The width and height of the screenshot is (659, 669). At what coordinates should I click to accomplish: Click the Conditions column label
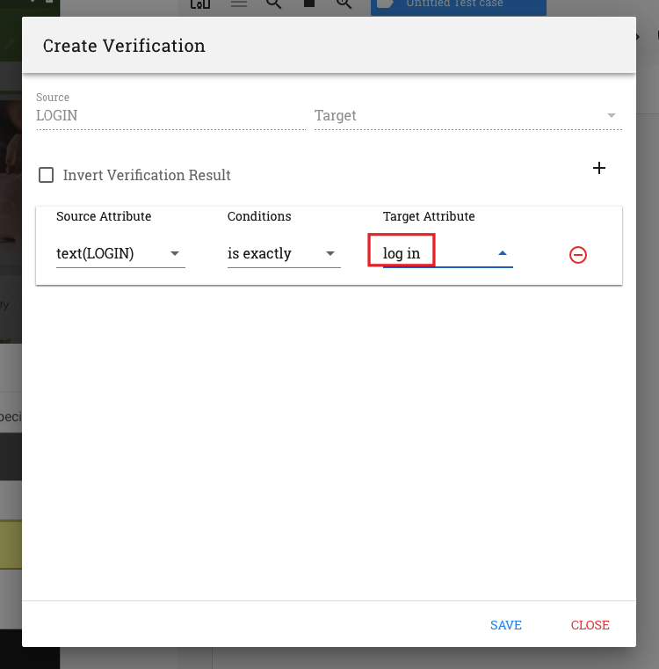(x=259, y=216)
